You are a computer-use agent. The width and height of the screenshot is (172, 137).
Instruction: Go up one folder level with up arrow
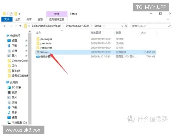20,26
